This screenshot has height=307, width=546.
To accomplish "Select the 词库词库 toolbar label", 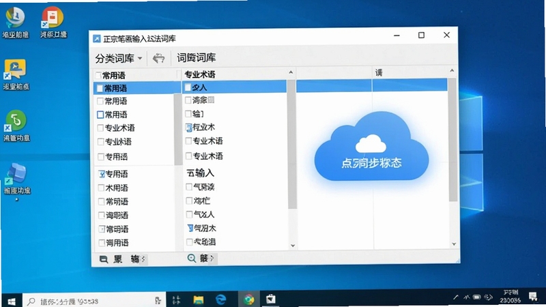I will point(196,58).
